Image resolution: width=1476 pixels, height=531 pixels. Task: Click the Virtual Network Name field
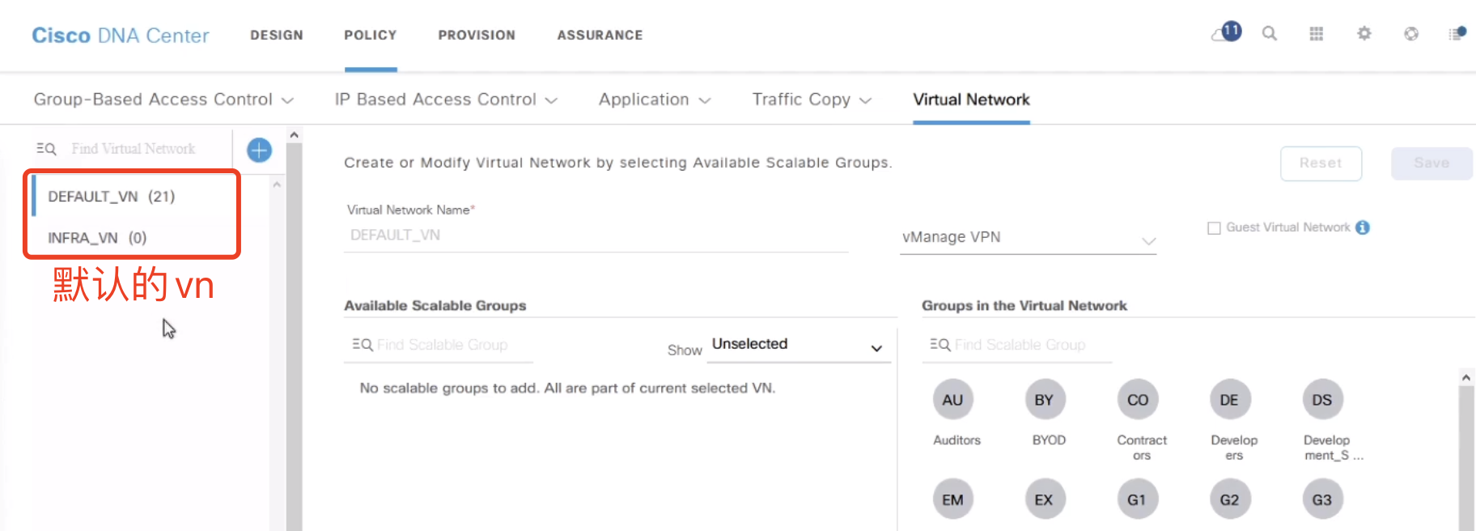[596, 236]
